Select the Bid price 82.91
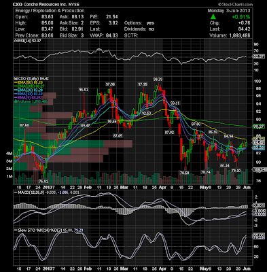Viewport: 267px width, 272px height. 77,29
